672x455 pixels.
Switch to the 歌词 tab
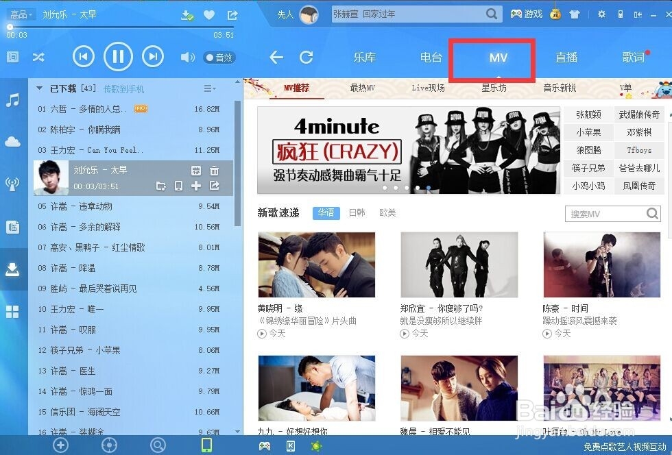point(634,58)
